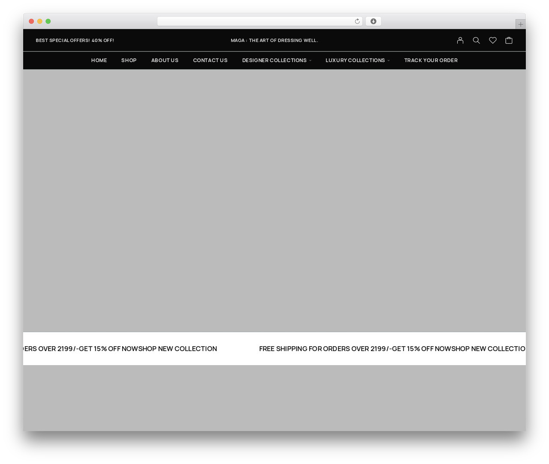The image size is (549, 464).
Task: Click the Best Special Offers 40% off text
Action: pos(75,40)
